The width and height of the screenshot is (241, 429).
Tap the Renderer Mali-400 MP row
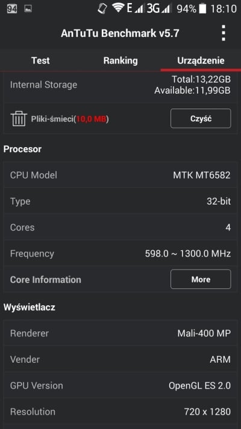(120, 333)
